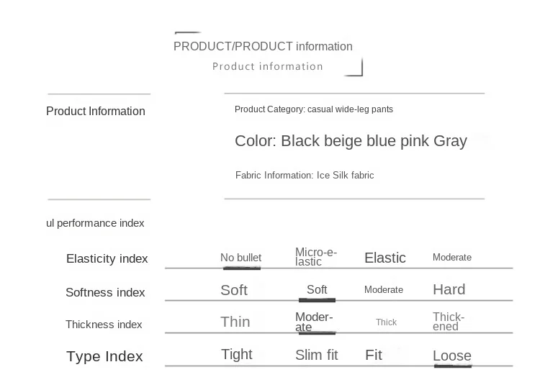Click the "Type Index" row label
This screenshot has width=540, height=380.
pos(104,356)
